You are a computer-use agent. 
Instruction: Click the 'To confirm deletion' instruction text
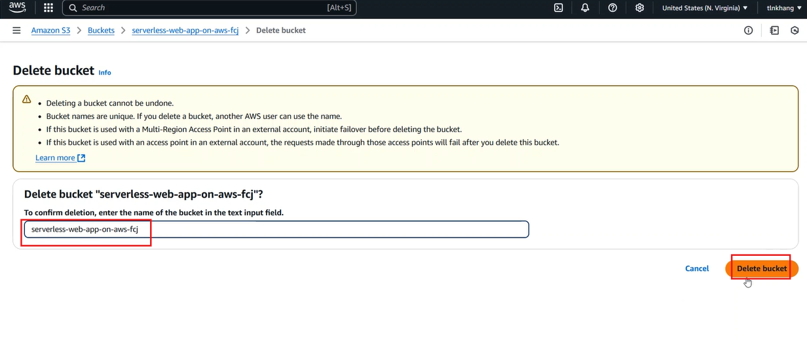coord(154,213)
